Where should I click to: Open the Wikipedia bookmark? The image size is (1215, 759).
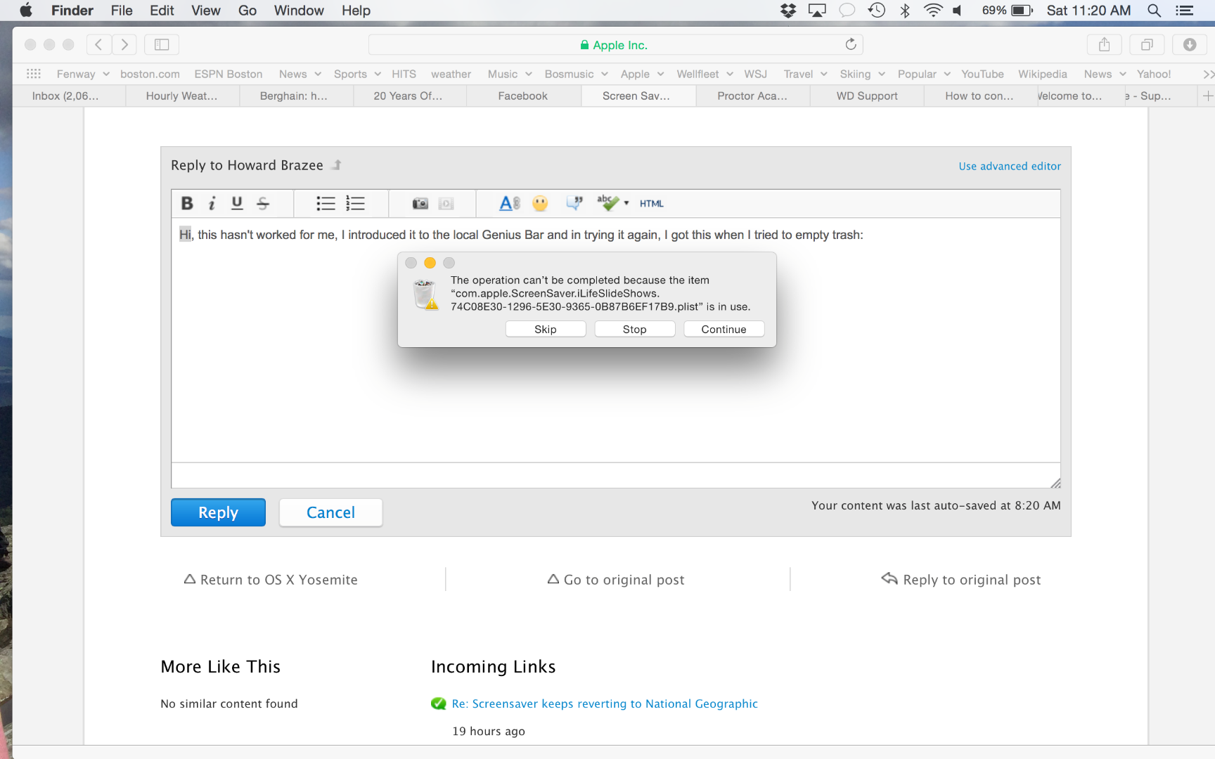click(1042, 74)
